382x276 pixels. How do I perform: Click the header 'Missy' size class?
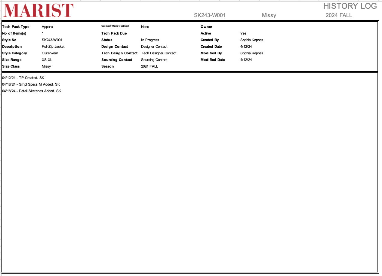click(x=269, y=15)
